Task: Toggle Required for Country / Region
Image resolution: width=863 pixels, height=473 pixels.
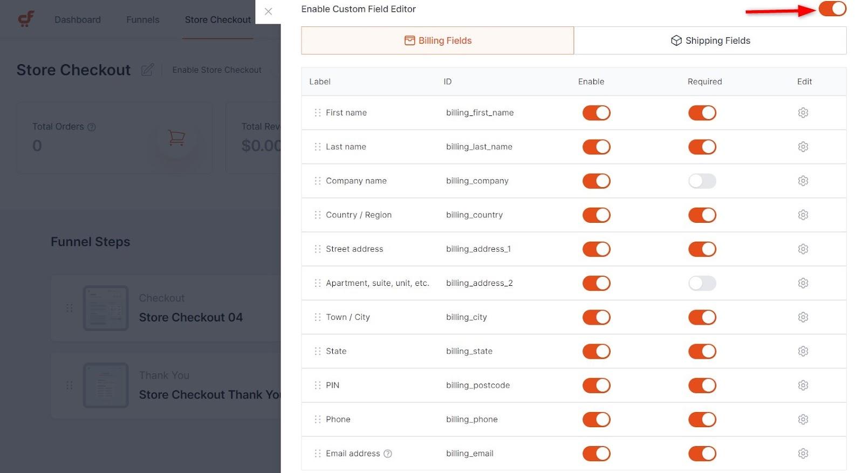Action: [702, 215]
